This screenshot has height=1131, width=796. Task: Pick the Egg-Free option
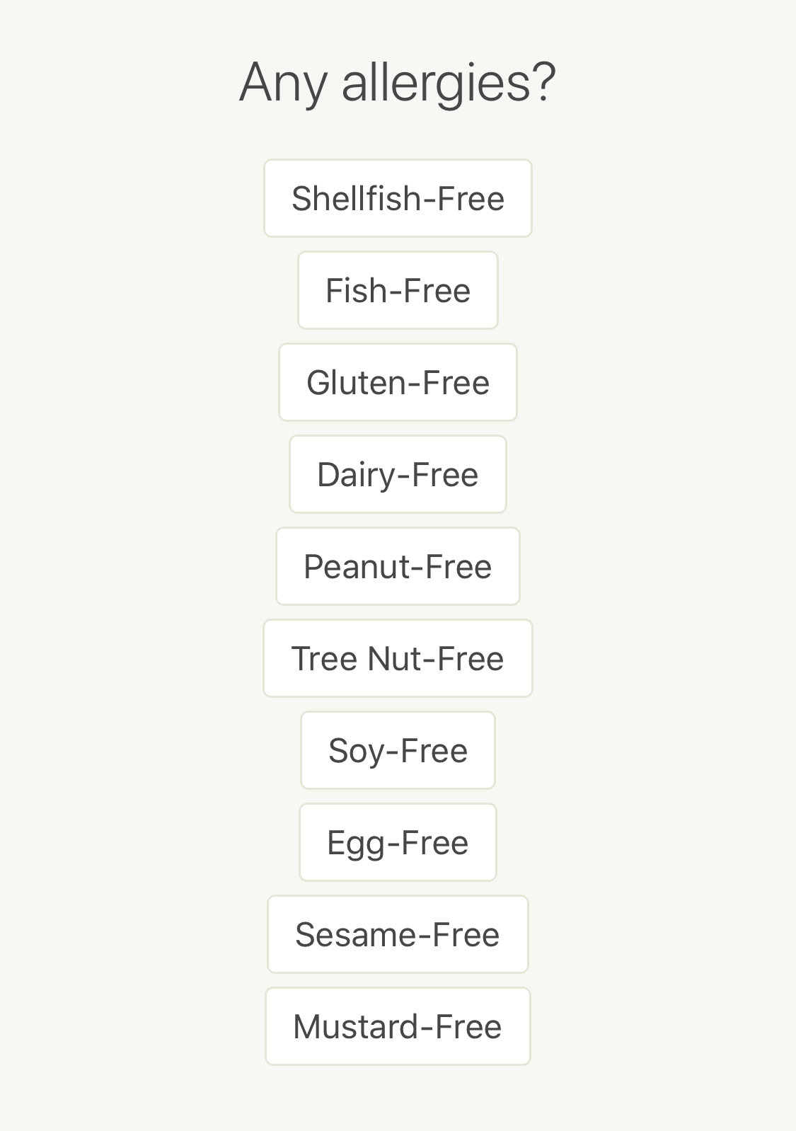point(398,842)
